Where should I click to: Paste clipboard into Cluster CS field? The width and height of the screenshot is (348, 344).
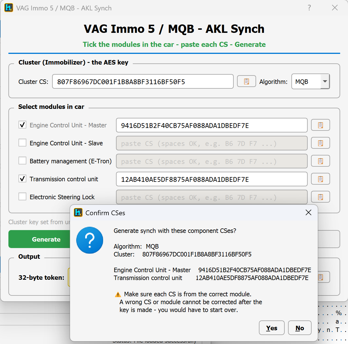pyautogui.click(x=246, y=81)
